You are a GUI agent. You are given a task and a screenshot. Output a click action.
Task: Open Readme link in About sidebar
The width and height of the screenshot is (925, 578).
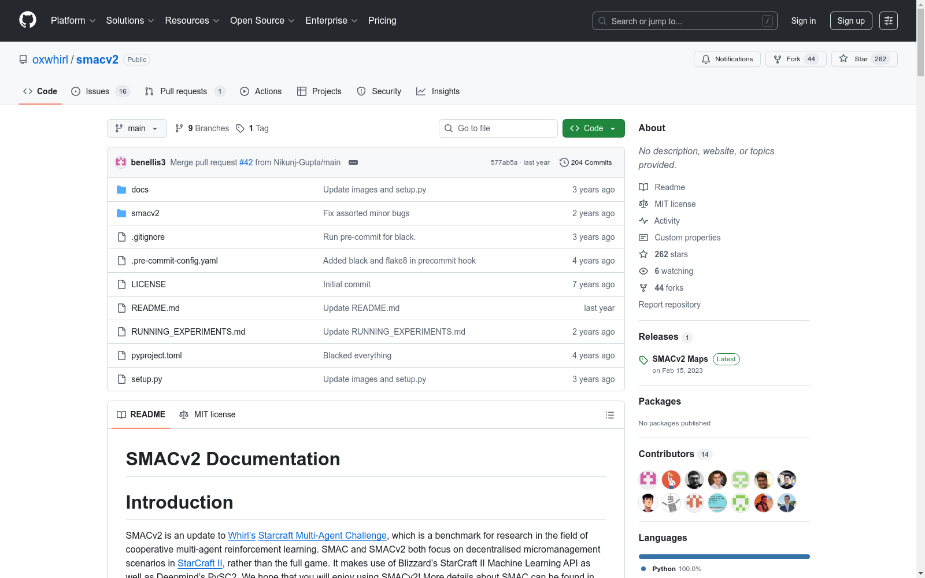[662, 187]
